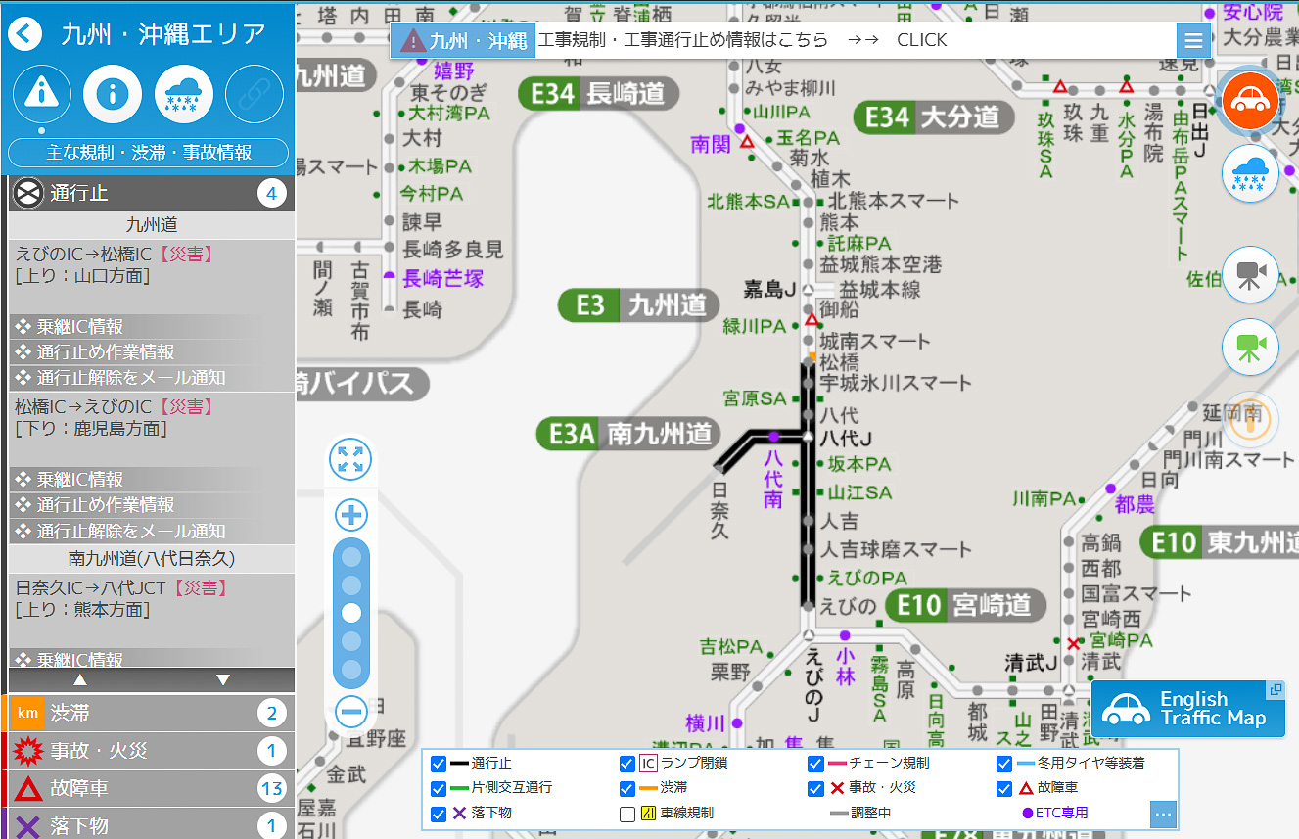Toggle the 通行止 legend checkbox
This screenshot has height=839, width=1299.
pyautogui.click(x=439, y=764)
